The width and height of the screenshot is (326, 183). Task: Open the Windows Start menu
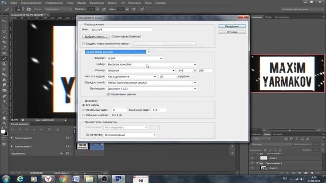(6, 179)
